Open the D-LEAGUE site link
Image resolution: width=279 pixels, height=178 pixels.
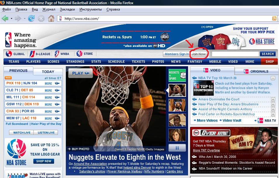point(40,54)
